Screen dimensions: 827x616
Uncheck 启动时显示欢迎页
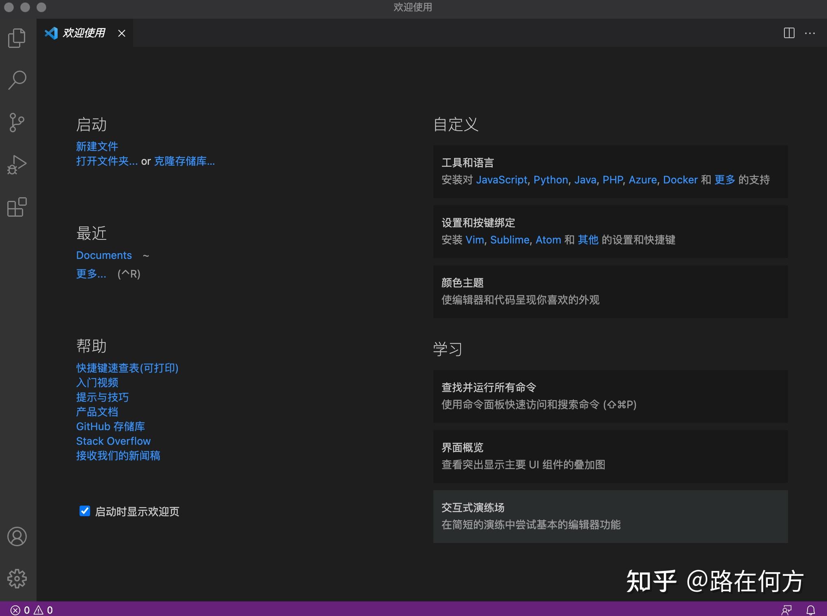[84, 512]
